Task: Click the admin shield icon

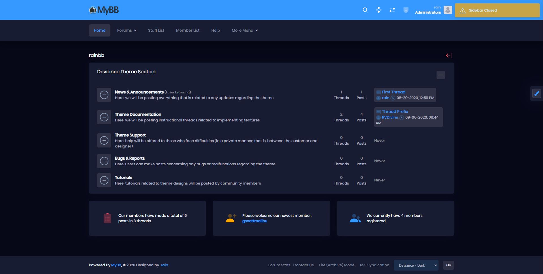Action: (406, 10)
